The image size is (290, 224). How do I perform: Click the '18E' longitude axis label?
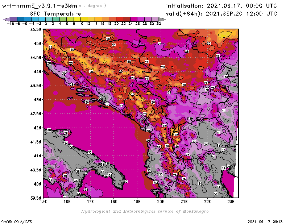[x=114, y=202]
